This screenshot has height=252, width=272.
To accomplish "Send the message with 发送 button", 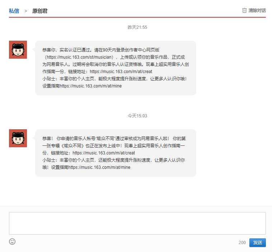I will pos(257,243).
